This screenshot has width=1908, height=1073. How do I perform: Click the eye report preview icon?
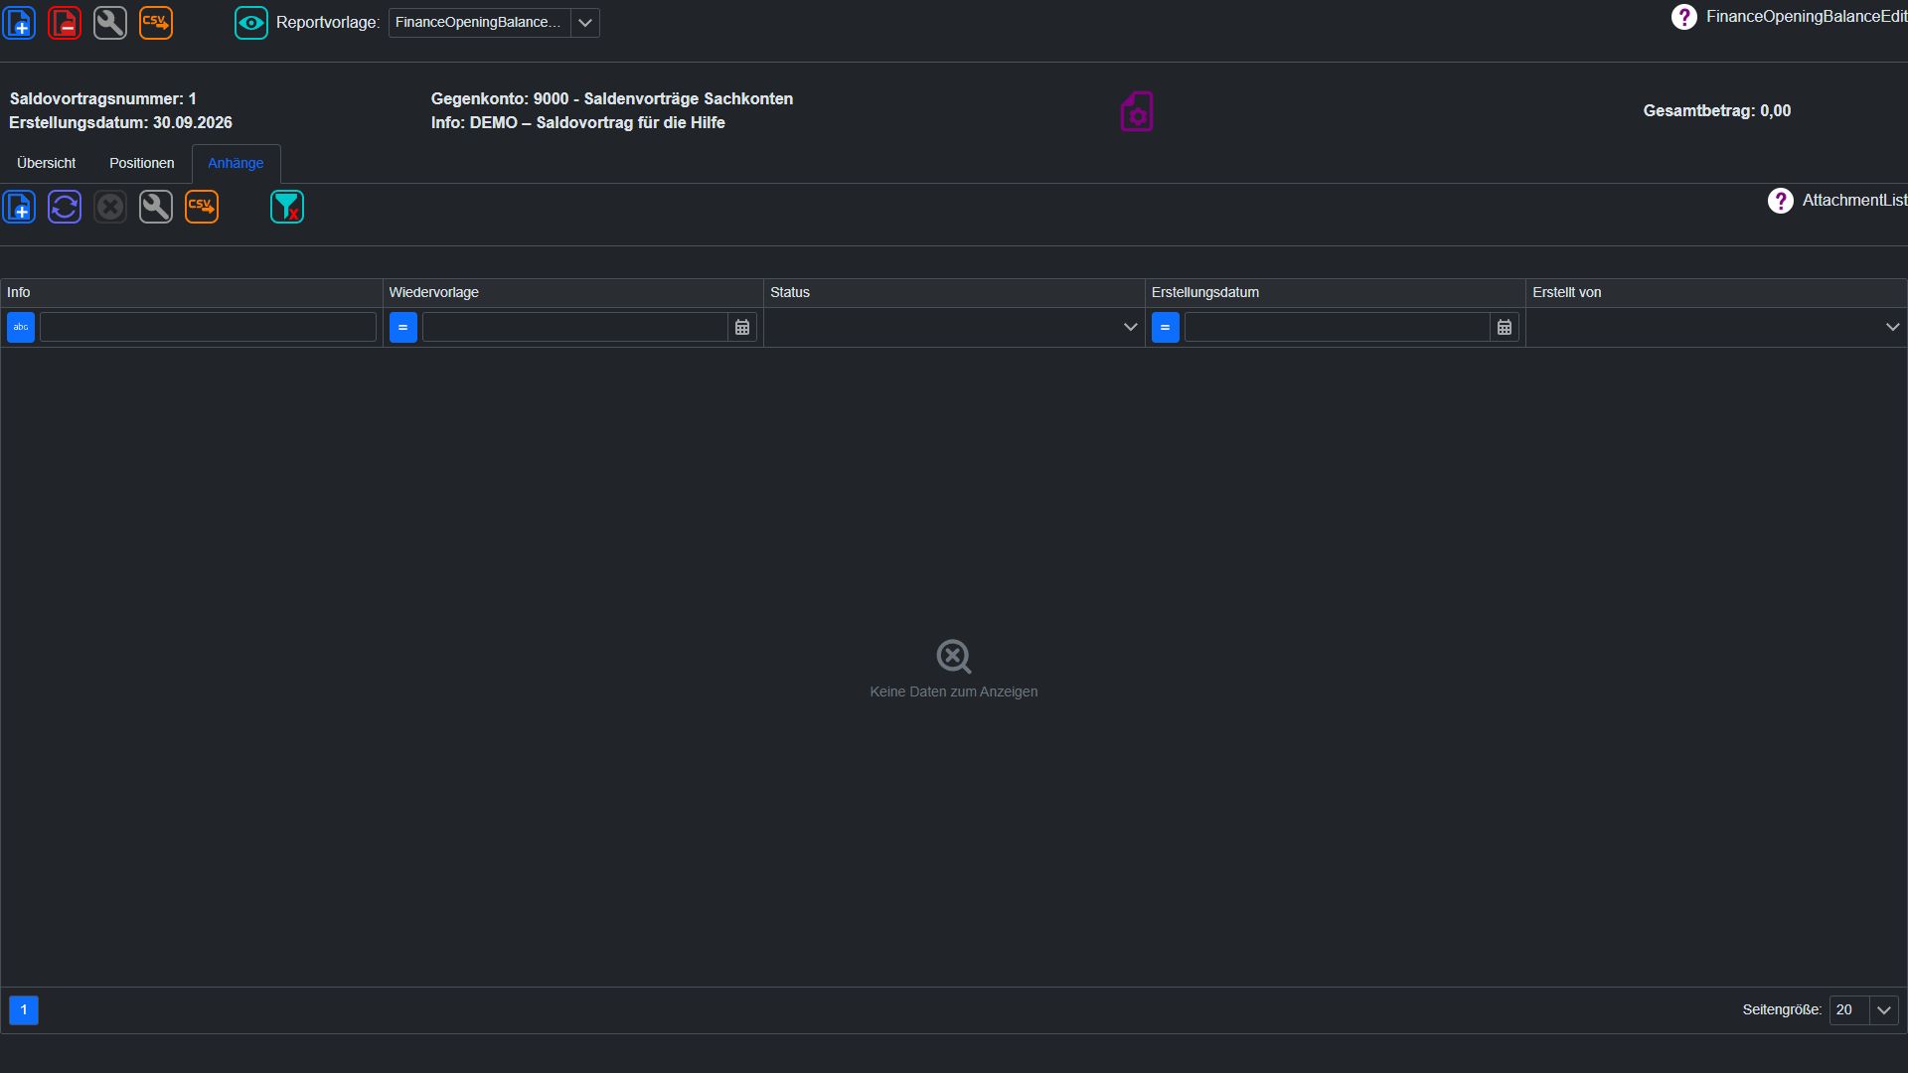click(251, 22)
